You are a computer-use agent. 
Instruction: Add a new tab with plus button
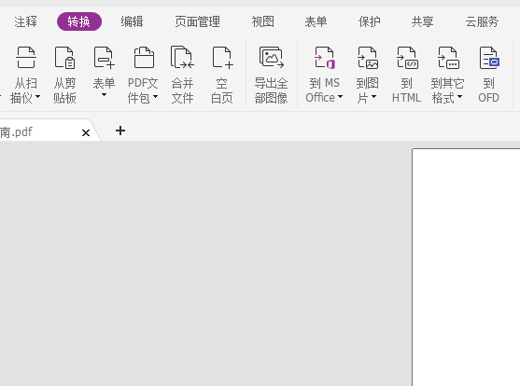[120, 131]
